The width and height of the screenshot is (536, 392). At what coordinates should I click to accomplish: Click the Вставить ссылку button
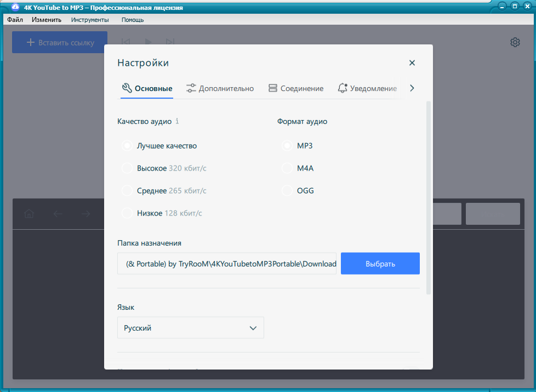point(60,42)
